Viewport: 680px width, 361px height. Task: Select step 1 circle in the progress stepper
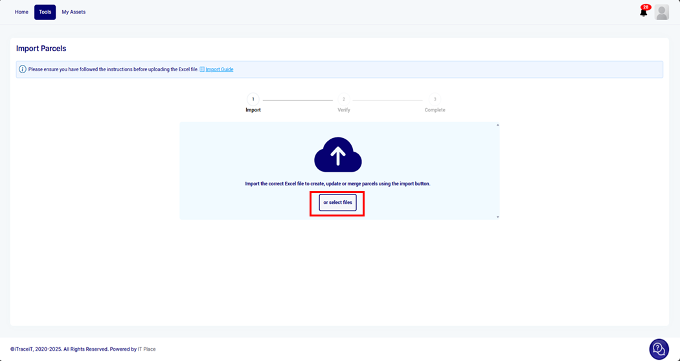point(253,99)
